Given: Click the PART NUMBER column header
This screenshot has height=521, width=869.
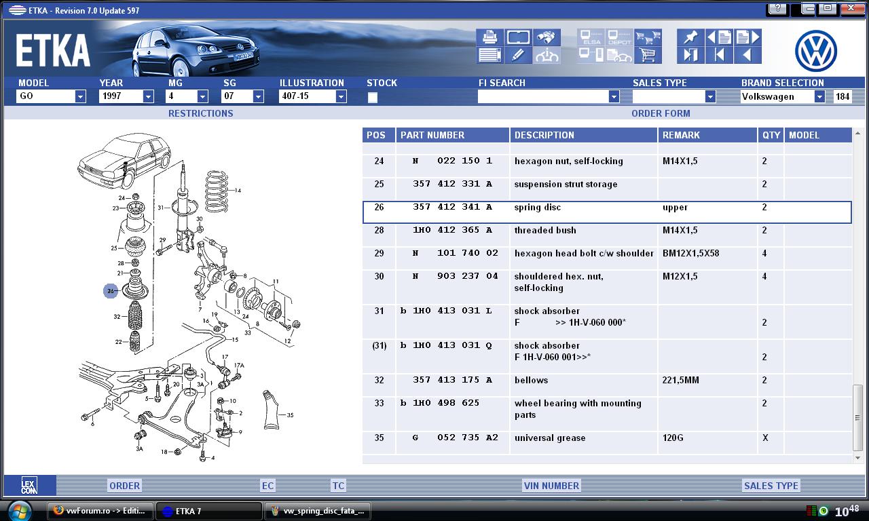Looking at the screenshot, I should pyautogui.click(x=452, y=135).
